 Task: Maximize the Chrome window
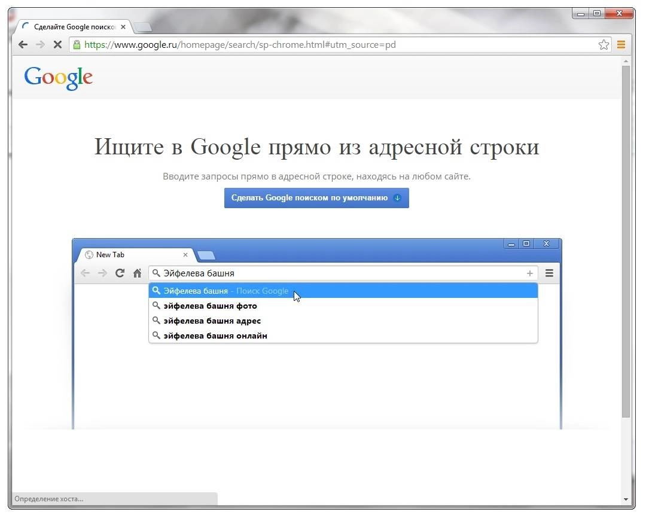point(596,14)
